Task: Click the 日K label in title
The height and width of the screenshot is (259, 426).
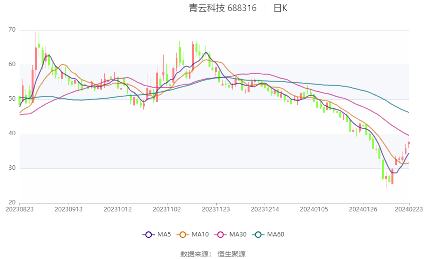Action: tap(280, 8)
